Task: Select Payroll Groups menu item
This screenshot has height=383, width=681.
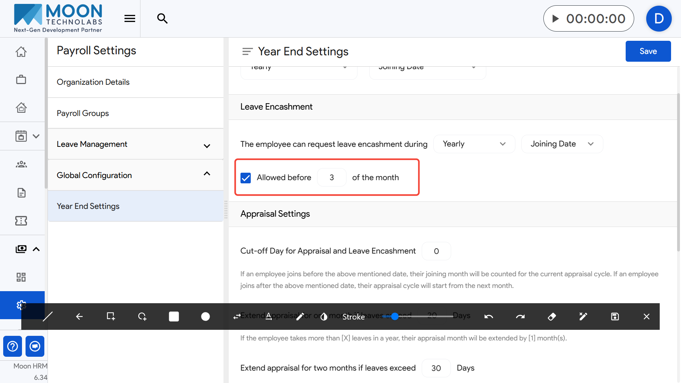Action: point(83,113)
